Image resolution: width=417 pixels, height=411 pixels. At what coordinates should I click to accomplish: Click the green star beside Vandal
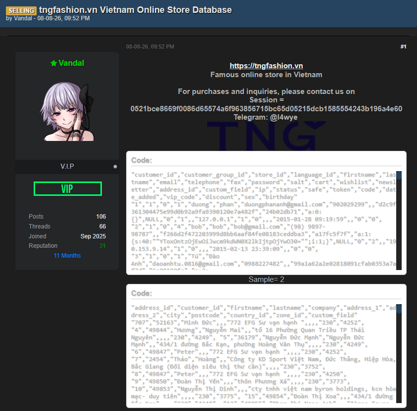coord(54,63)
